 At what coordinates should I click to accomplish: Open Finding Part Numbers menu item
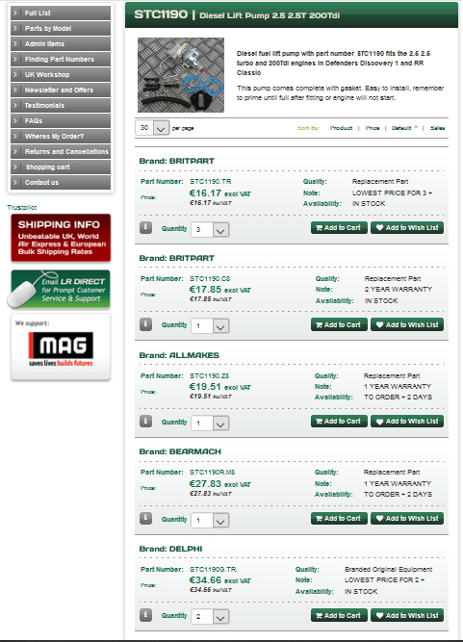pyautogui.click(x=61, y=59)
